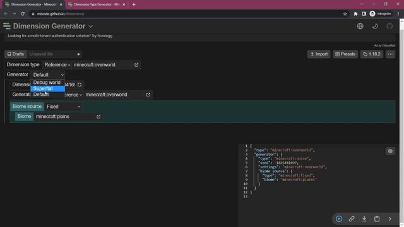Select Debug world generator option

click(48, 83)
